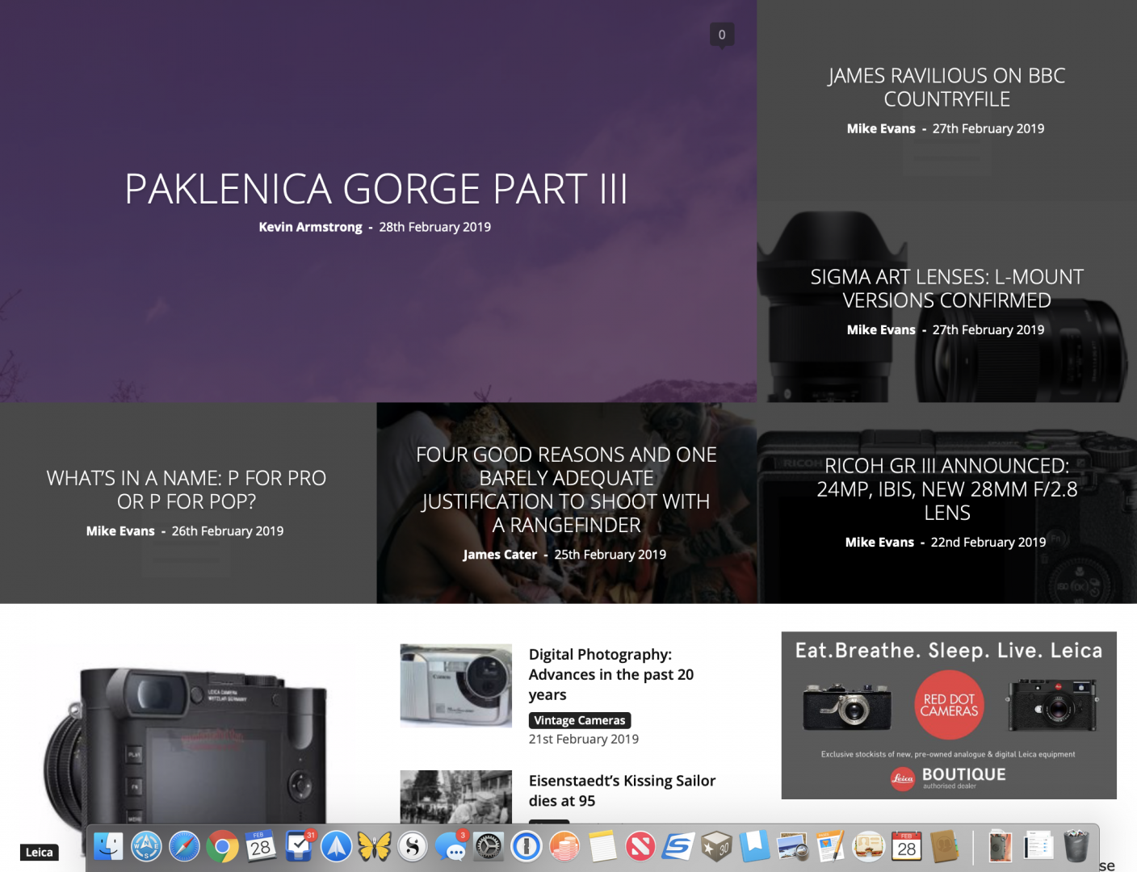
Task: Open the camera photo stack in dock
Action: pos(1000,846)
